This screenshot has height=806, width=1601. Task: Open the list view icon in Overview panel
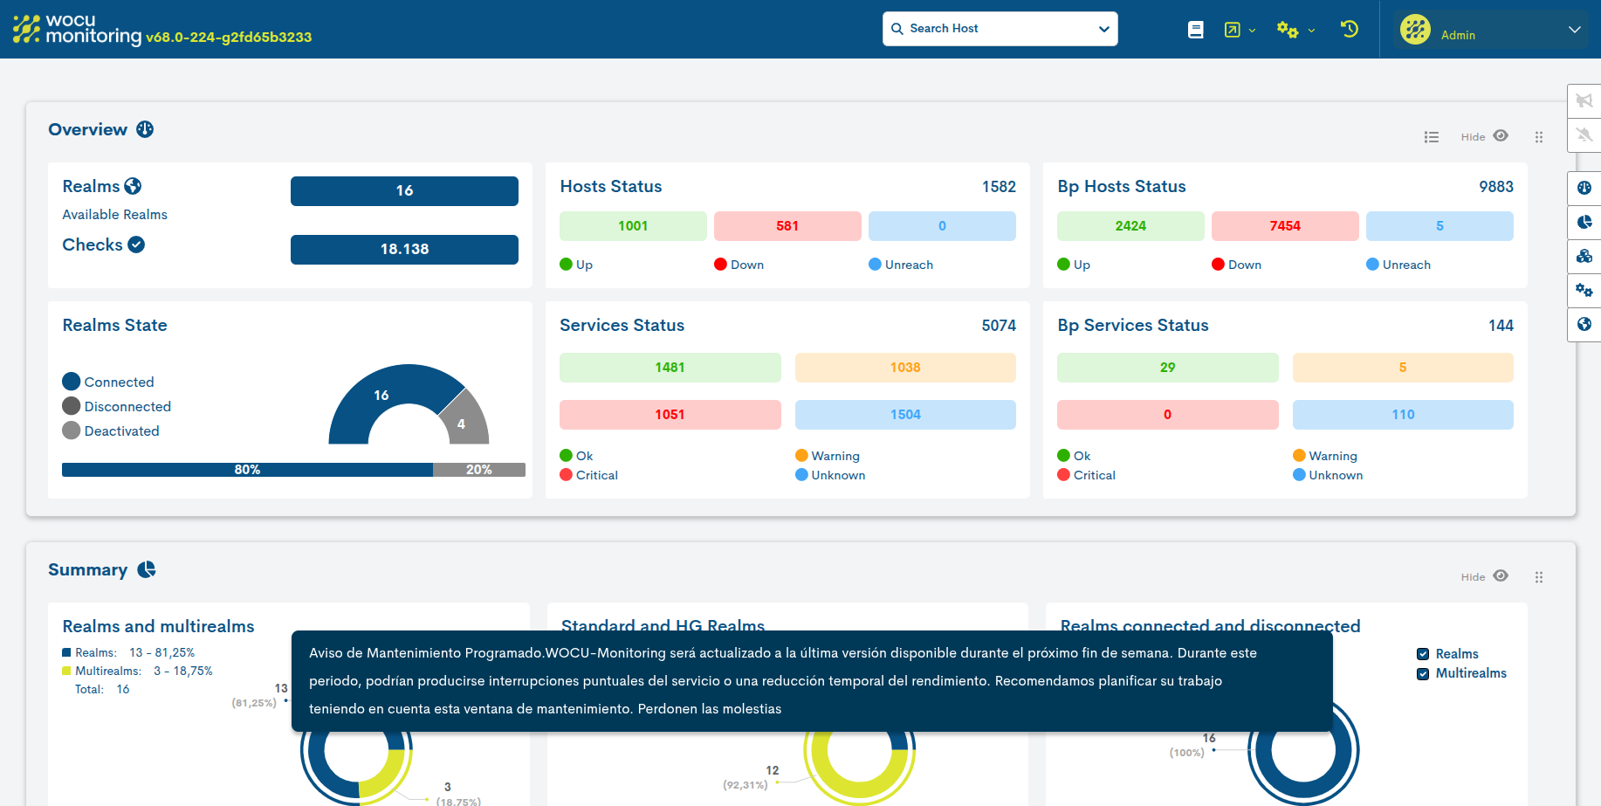[1432, 137]
